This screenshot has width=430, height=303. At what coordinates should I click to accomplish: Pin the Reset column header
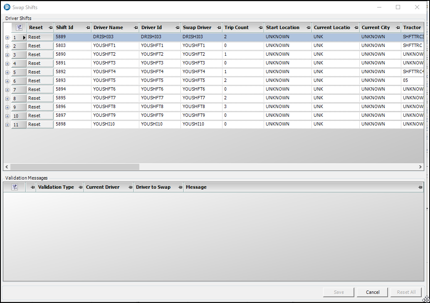[50, 28]
